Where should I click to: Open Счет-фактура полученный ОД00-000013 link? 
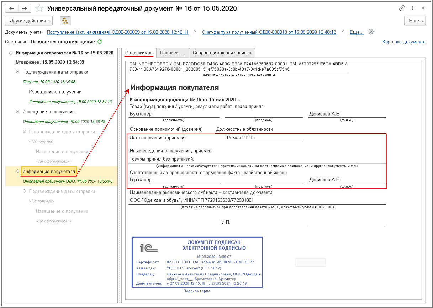(269, 32)
